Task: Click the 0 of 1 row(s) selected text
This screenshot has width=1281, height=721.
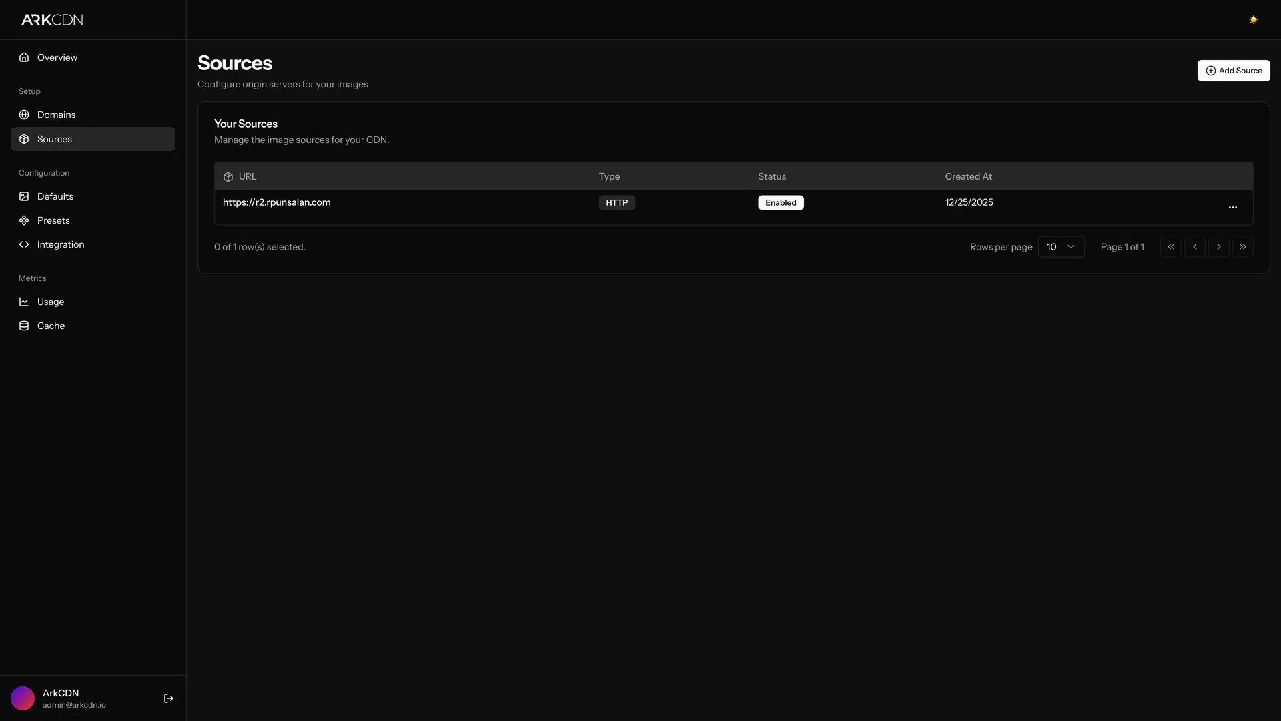Action: pyautogui.click(x=260, y=247)
